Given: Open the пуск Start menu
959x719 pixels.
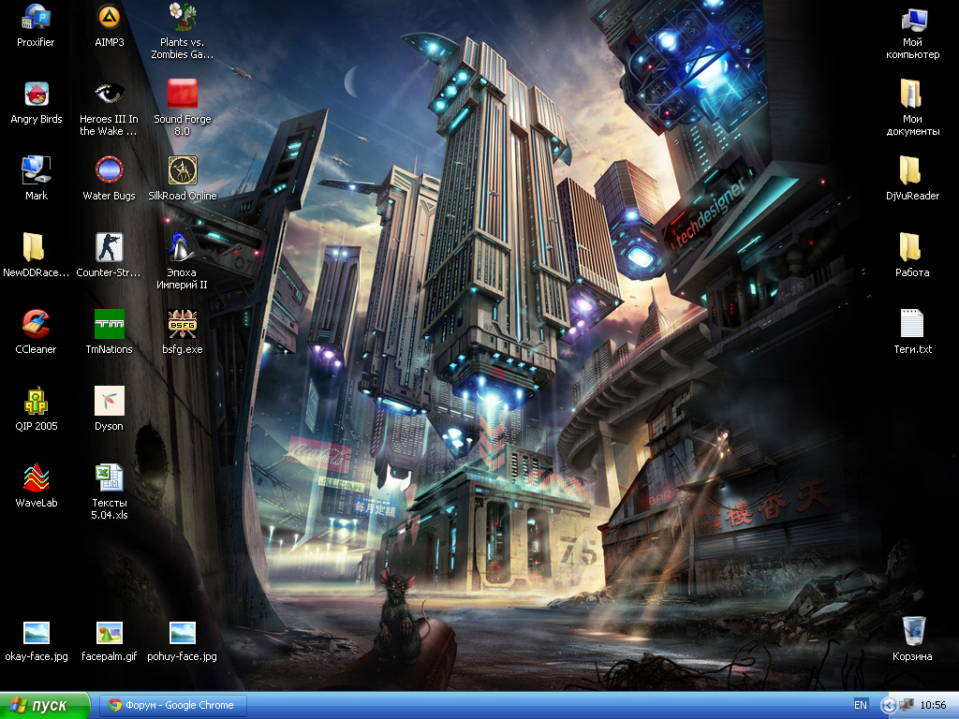Looking at the screenshot, I should [45, 706].
